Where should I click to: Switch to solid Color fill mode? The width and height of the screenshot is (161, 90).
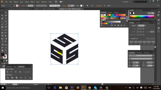click(2, 60)
